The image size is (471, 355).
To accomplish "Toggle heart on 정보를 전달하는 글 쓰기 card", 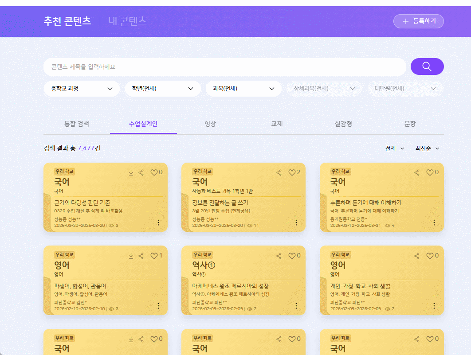I will (292, 173).
